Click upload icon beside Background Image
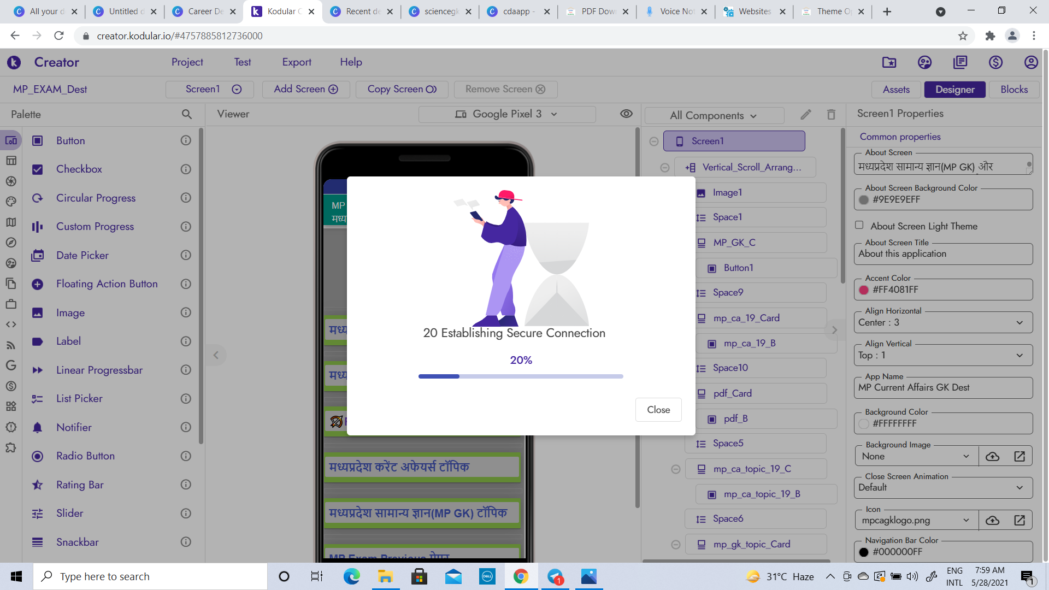 click(992, 457)
